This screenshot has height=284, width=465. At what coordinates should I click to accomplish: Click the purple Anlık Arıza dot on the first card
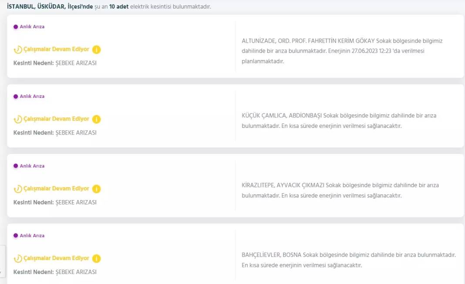click(x=15, y=27)
